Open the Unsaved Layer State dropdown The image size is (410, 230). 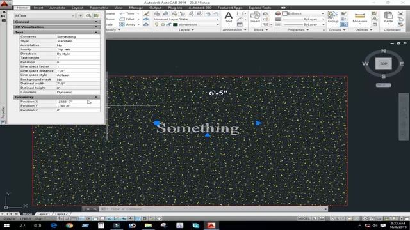coord(186,19)
